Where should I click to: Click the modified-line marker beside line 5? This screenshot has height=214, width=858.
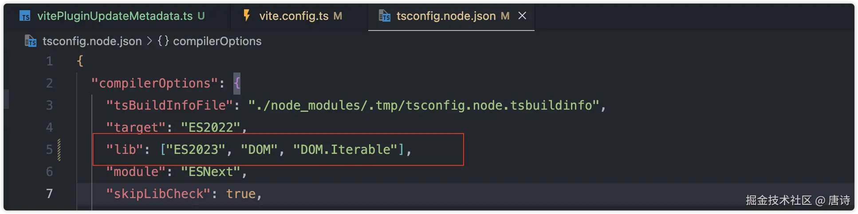click(59, 149)
